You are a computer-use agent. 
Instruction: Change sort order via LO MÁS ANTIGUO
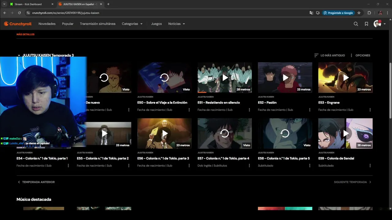coord(330,55)
